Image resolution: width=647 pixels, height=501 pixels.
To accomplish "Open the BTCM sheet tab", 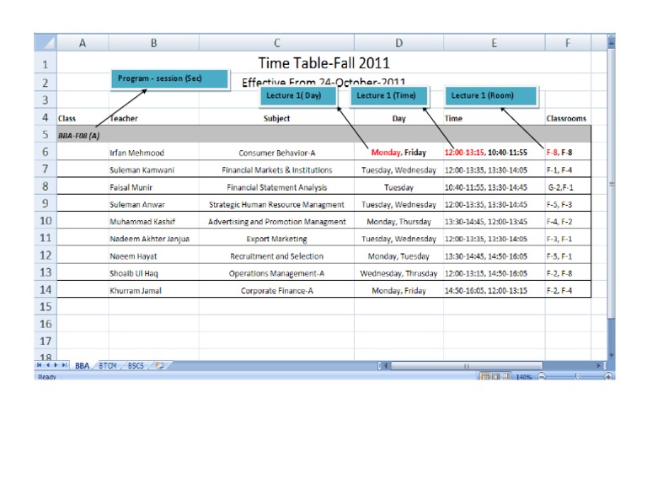I will 108,365.
